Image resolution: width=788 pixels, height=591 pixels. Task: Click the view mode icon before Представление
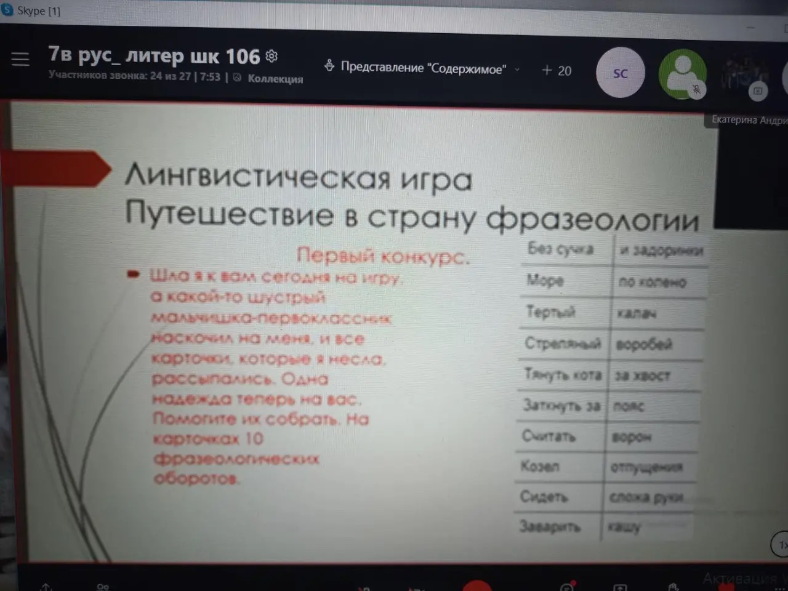click(x=329, y=65)
